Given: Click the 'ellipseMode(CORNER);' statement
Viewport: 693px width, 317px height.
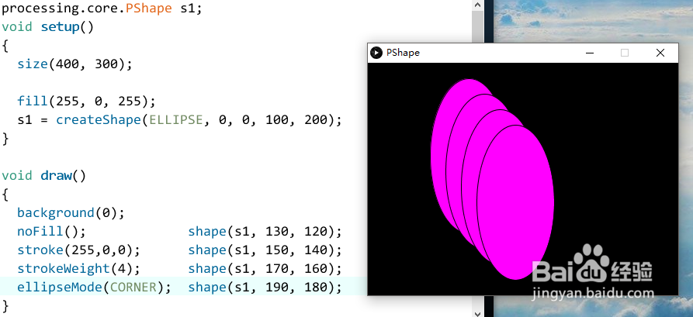Looking at the screenshot, I should point(94,287).
